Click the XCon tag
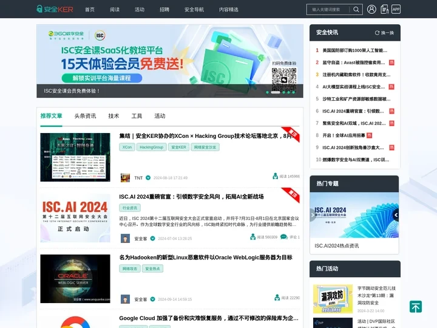This screenshot has height=328, width=437. click(127, 147)
